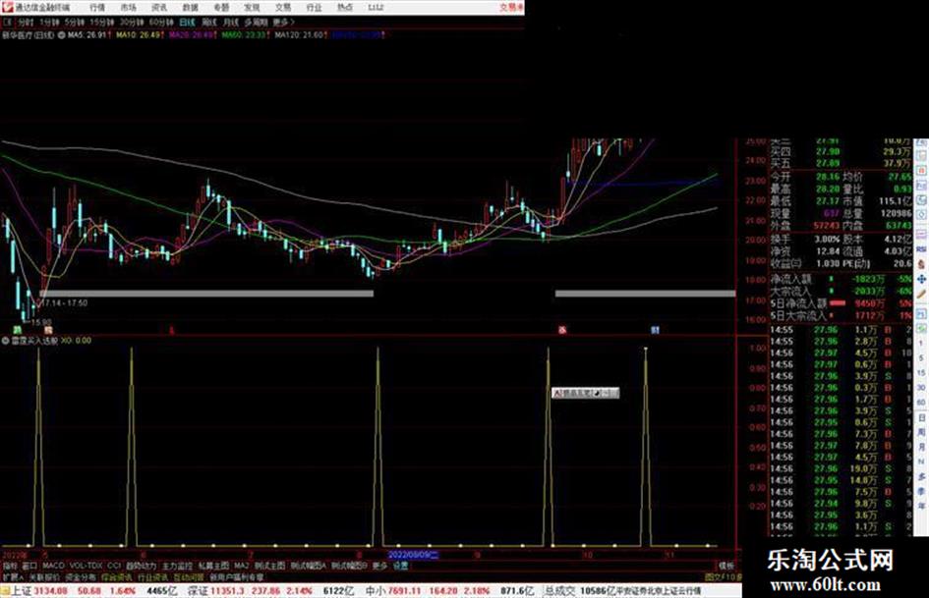This screenshot has width=929, height=598.
Task: Switch chart to 1分钟 period
Action: pyautogui.click(x=49, y=23)
